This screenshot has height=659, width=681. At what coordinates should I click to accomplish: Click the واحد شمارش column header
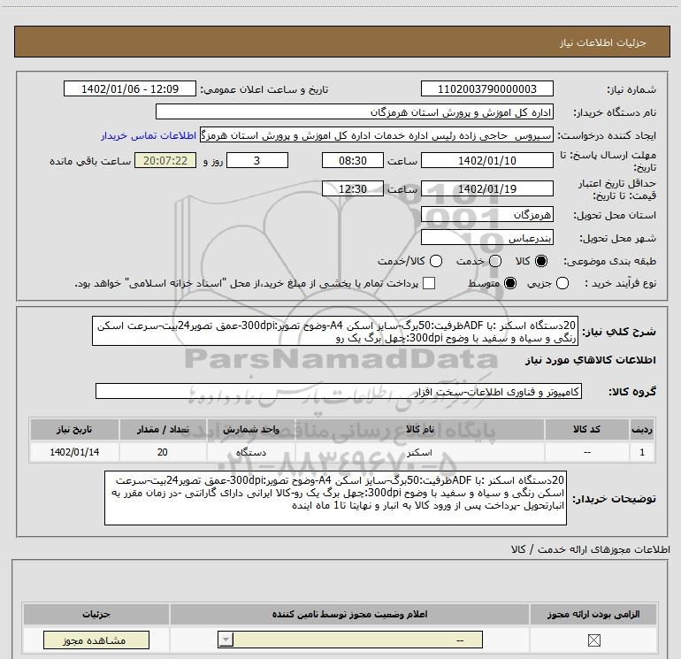(x=250, y=429)
